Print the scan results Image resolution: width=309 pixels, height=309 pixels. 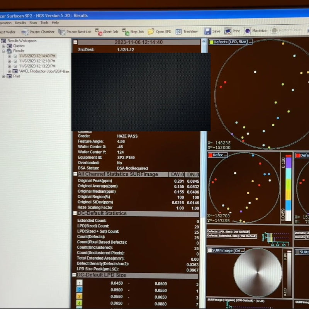click(228, 31)
